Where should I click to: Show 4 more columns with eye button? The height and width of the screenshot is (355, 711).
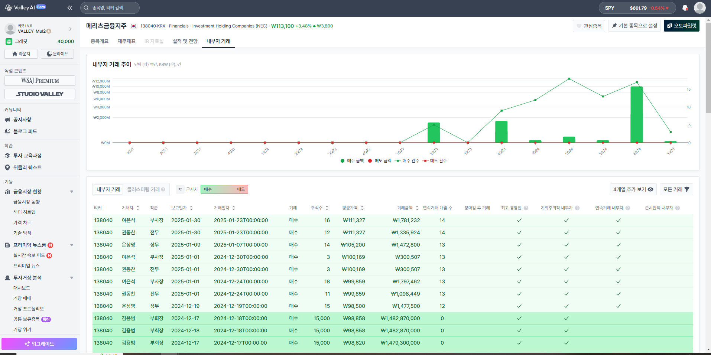click(x=633, y=189)
